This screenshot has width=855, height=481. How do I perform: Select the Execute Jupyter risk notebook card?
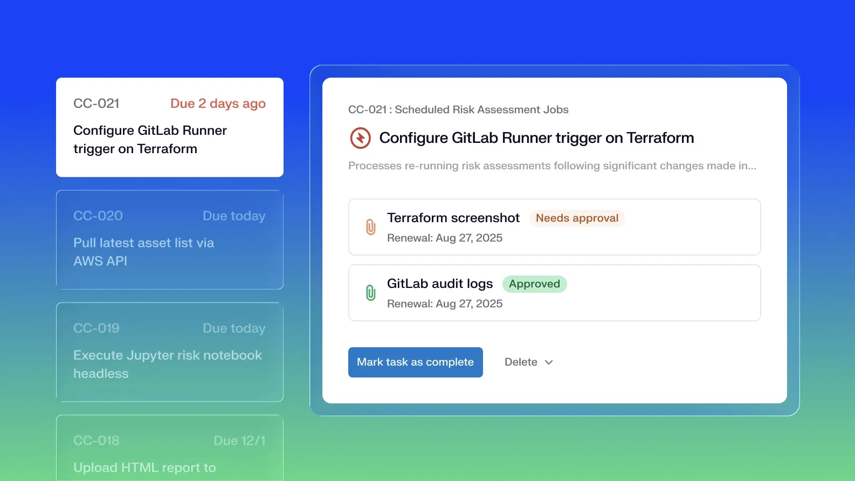coord(169,352)
